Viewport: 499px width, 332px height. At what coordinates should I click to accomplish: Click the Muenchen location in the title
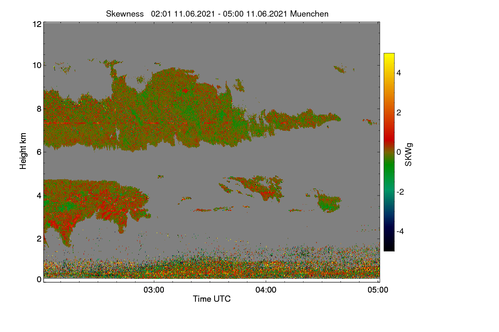(309, 14)
